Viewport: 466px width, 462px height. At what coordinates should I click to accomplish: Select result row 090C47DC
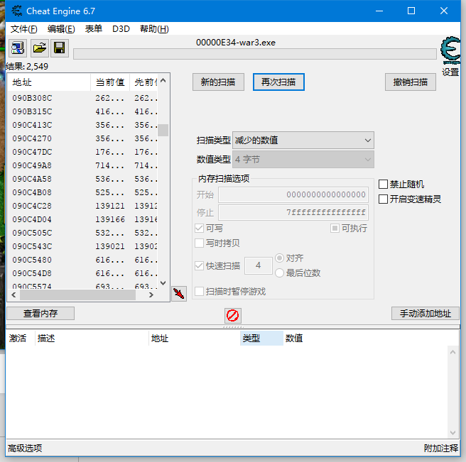click(82, 152)
